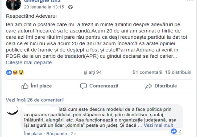Click the share arrow icon beside Distribuie
The width and height of the screenshot is (197, 137).
[149, 86]
